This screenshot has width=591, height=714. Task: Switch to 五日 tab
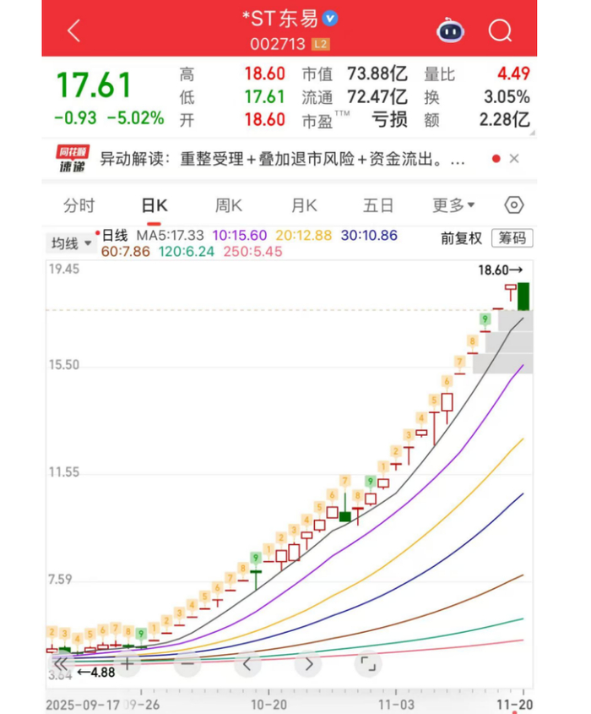coord(377,206)
